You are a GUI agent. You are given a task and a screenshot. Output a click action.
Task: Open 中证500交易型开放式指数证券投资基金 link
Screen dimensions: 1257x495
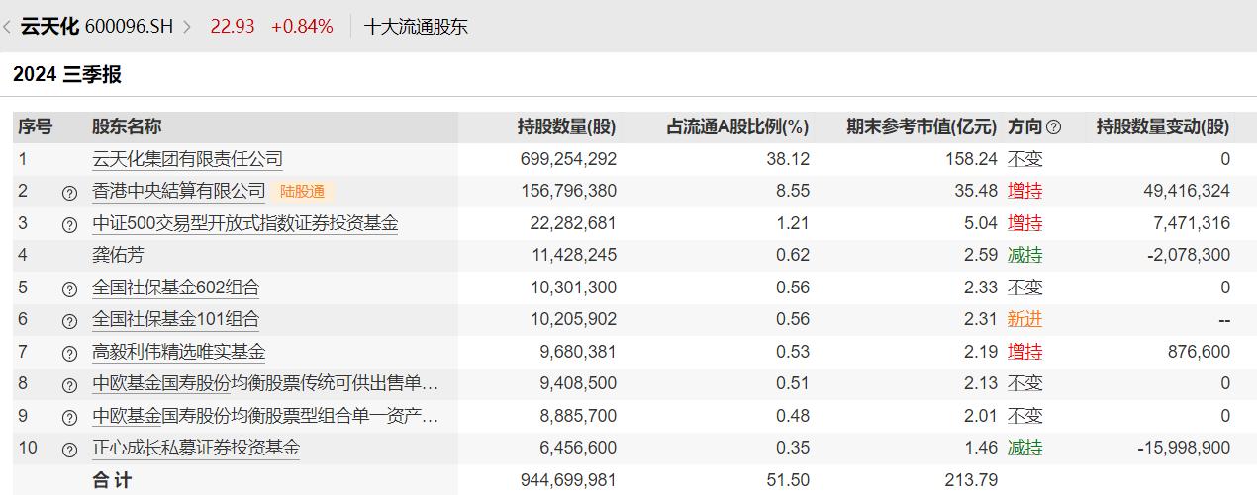coord(244,223)
